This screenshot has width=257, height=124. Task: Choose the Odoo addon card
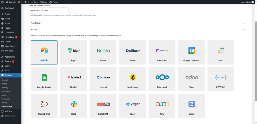click(x=191, y=79)
